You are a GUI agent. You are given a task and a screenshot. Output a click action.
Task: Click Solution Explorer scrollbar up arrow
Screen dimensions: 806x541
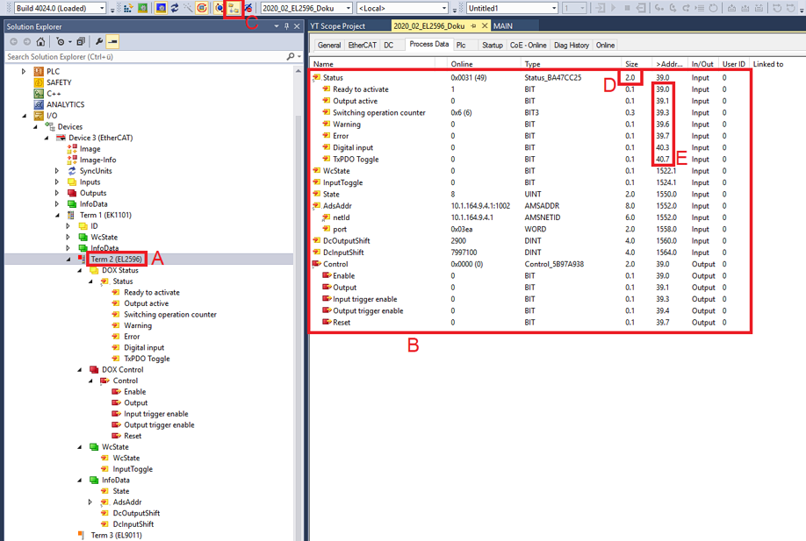tap(299, 71)
